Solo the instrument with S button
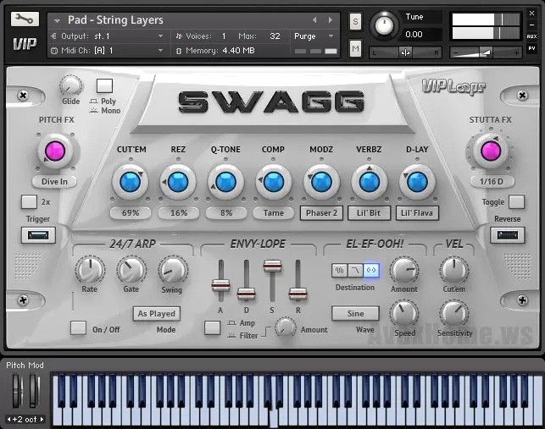This screenshot has width=545, height=429. [355, 21]
